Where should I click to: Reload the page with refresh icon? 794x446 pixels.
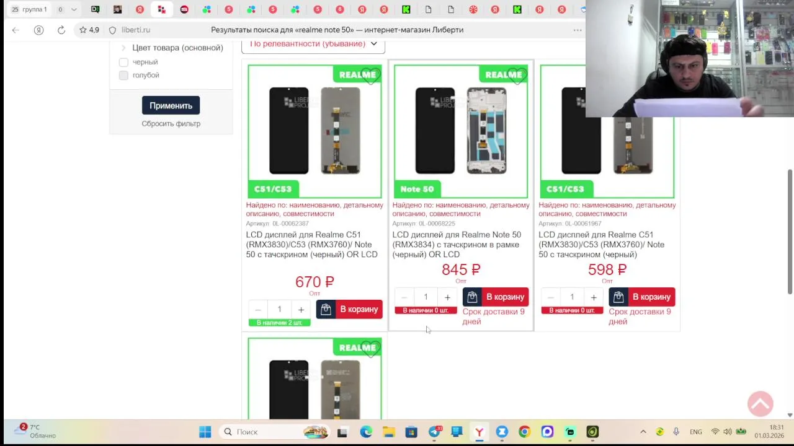pyautogui.click(x=61, y=30)
